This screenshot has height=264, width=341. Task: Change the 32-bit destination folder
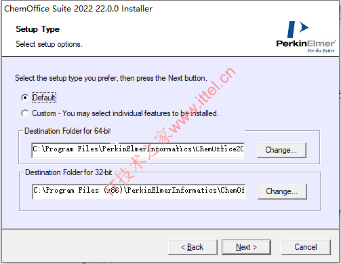pos(282,191)
